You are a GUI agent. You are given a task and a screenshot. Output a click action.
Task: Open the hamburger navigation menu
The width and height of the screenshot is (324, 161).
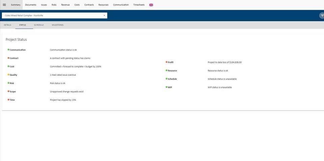click(x=4, y=5)
